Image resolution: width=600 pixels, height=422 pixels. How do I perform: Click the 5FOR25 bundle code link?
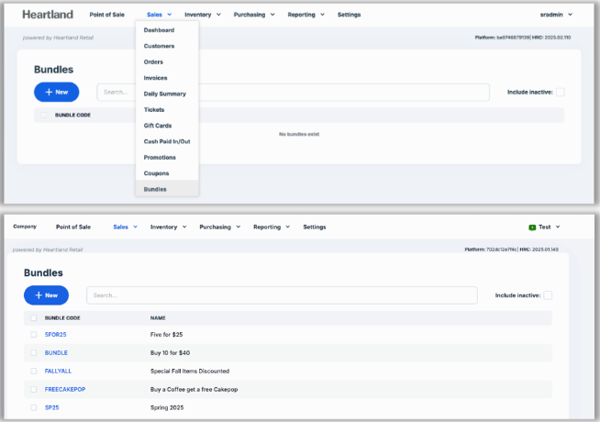point(56,335)
